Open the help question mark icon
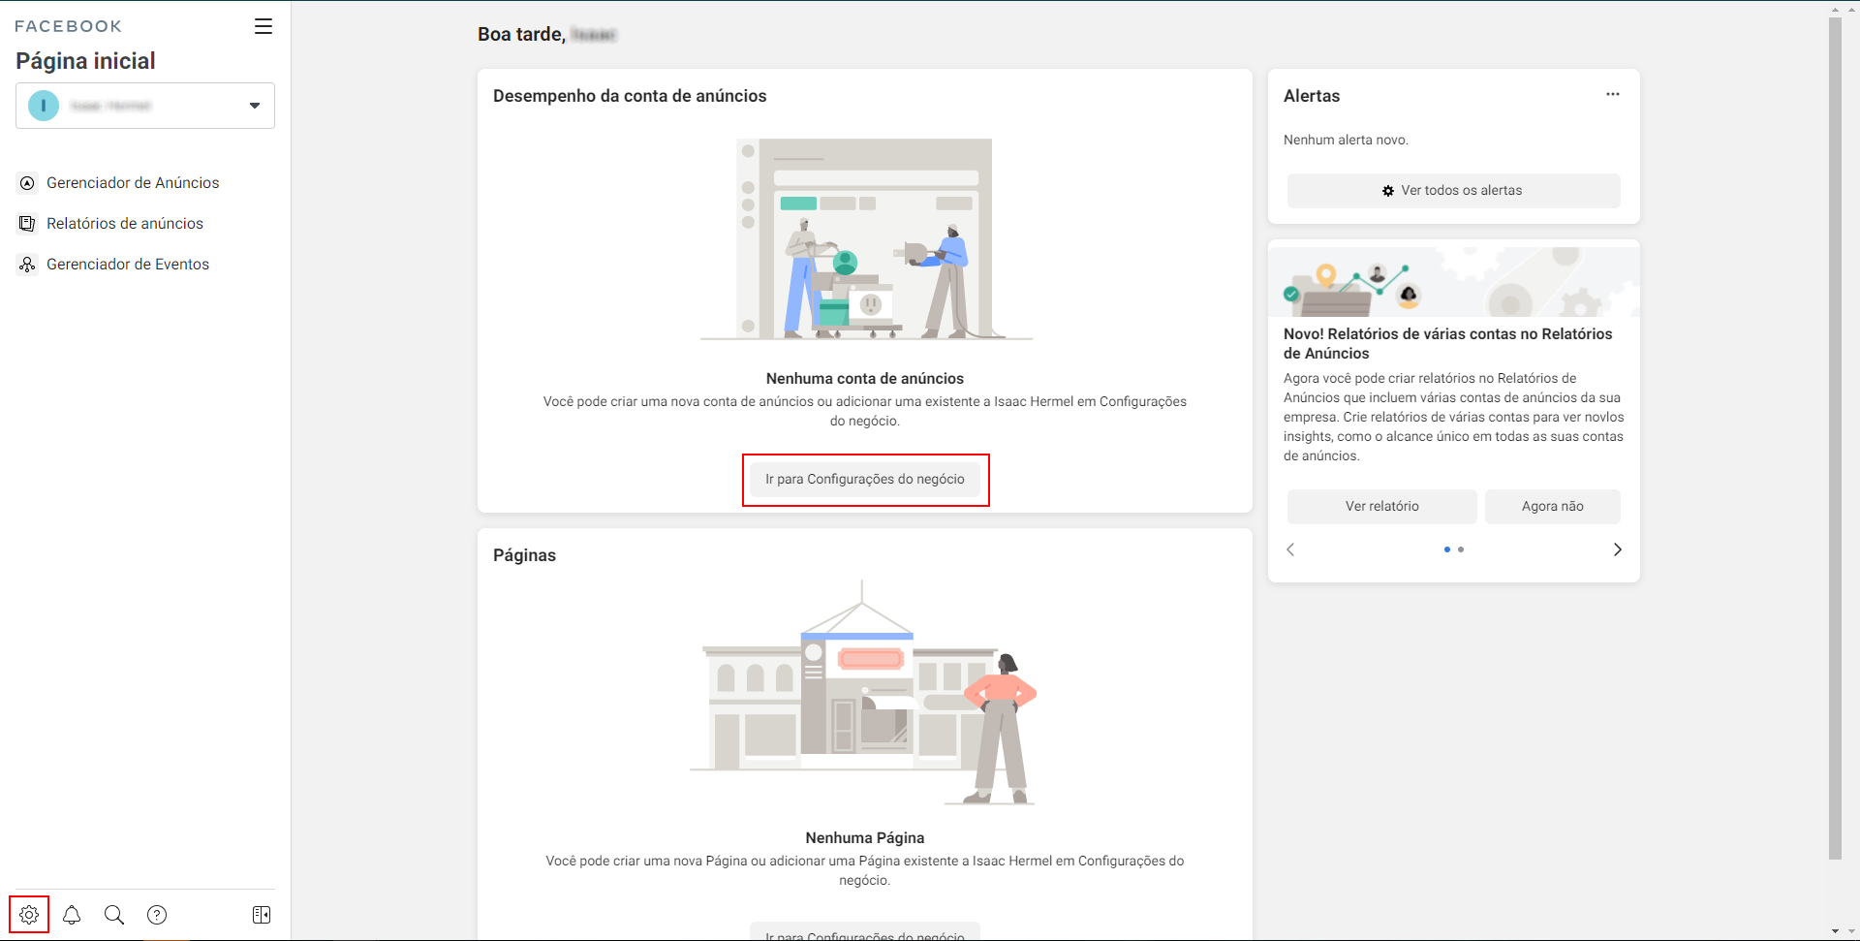 157,915
